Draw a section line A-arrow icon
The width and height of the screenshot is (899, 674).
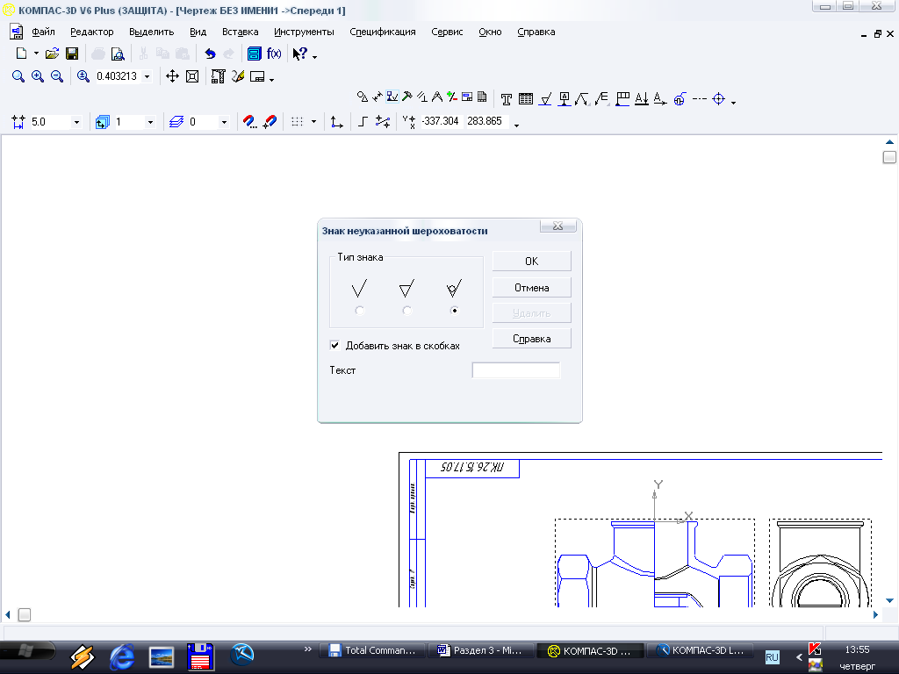(660, 99)
